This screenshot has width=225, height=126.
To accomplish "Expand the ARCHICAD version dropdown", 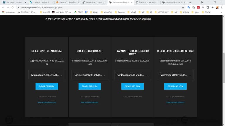I will pos(47,75).
